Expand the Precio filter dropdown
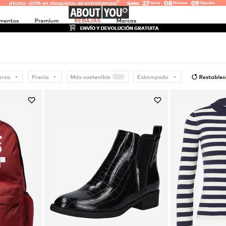The height and width of the screenshot is (226, 226). 45,77
